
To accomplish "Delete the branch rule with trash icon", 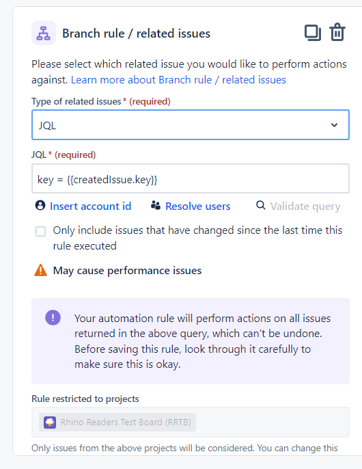I will pyautogui.click(x=337, y=32).
